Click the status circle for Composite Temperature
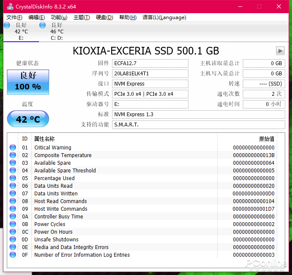 (x=13, y=155)
